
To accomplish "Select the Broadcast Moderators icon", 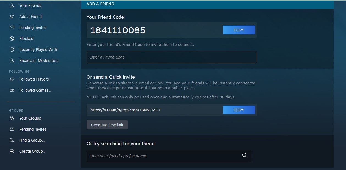I will (x=12, y=61).
